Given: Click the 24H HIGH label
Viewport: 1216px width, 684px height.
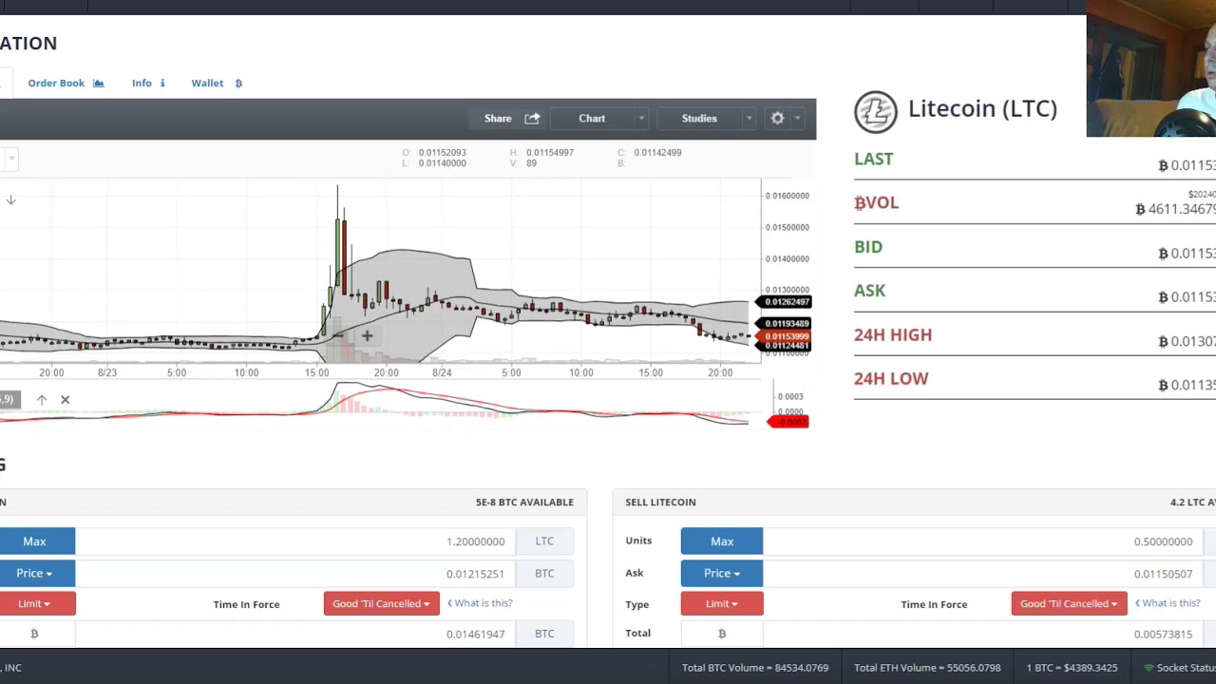Looking at the screenshot, I should [x=893, y=334].
